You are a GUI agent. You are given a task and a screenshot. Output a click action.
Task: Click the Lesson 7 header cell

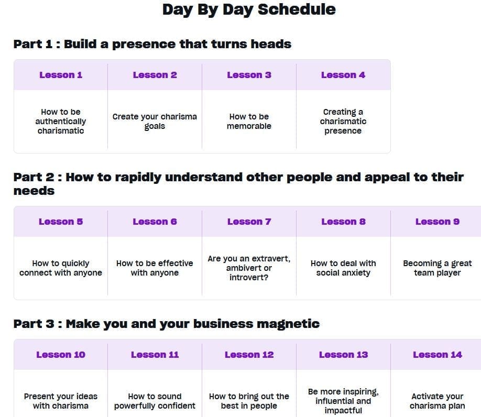coord(249,222)
